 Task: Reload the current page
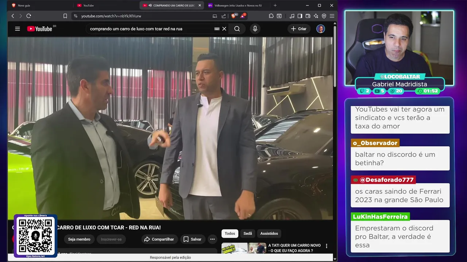click(x=29, y=16)
